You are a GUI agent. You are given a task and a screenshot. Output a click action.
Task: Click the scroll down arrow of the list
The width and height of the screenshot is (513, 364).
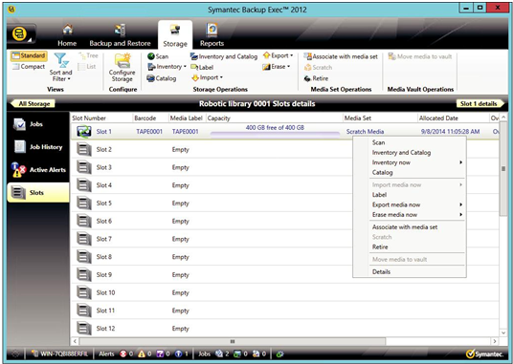coord(503,333)
